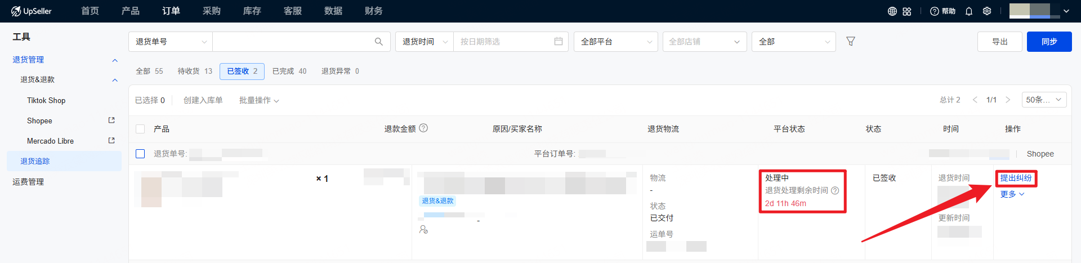Screen dimensions: 1081x263
Task: Open the settings gear icon
Action: click(x=986, y=11)
